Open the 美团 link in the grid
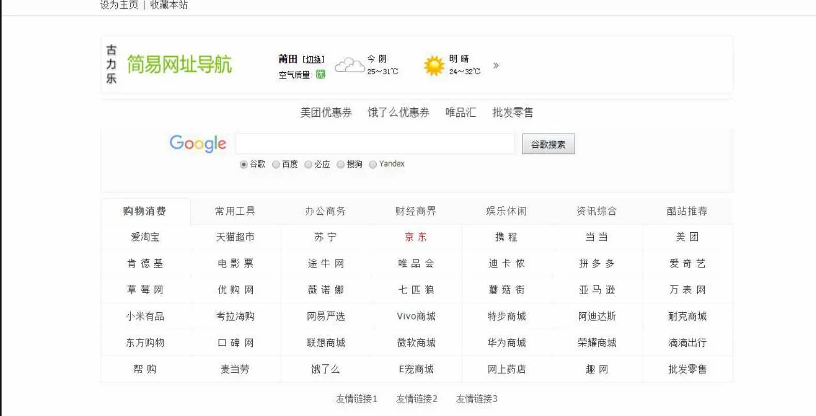Image resolution: width=816 pixels, height=416 pixels. pos(687,237)
